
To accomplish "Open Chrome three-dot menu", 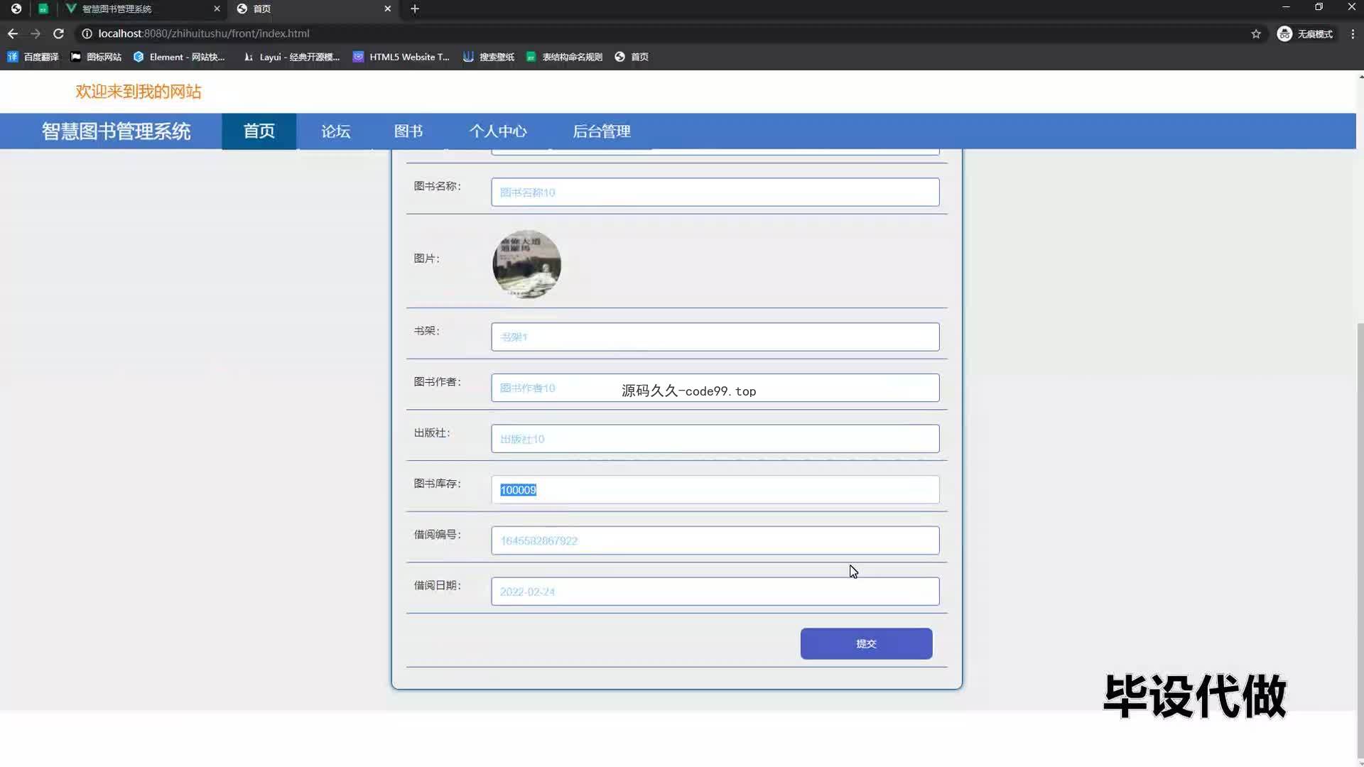I will [1353, 33].
